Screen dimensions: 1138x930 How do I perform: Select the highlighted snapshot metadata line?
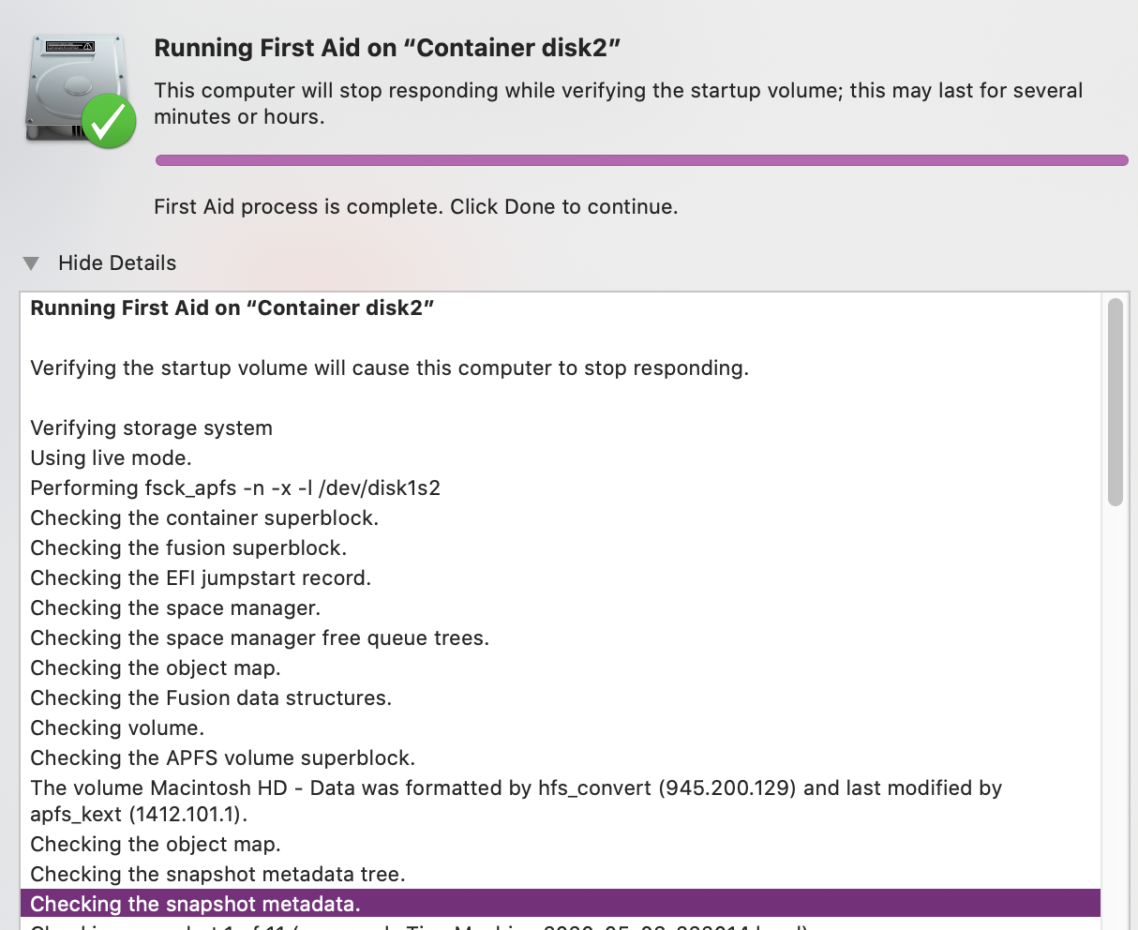click(561, 904)
